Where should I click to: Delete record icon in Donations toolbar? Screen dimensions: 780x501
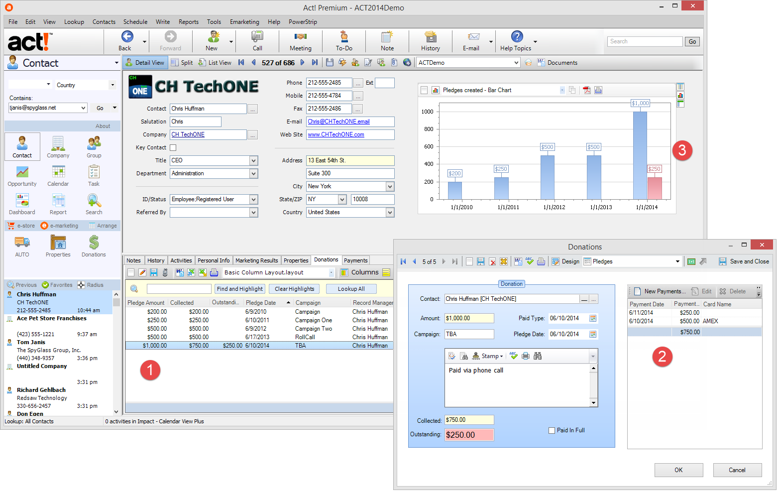(x=492, y=261)
